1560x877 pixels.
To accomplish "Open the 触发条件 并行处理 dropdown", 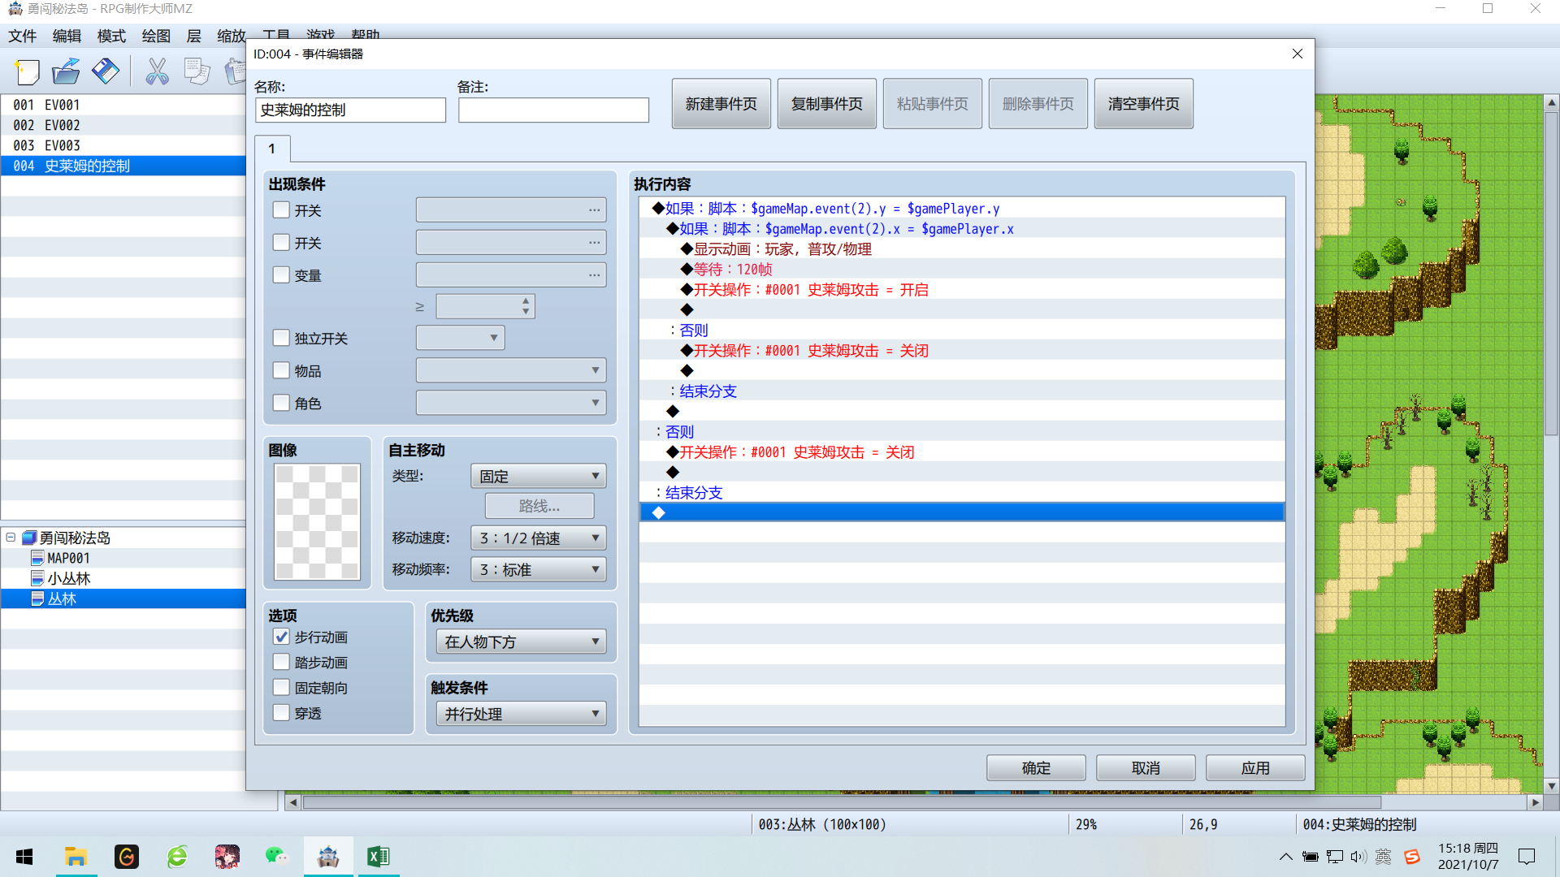I will pyautogui.click(x=521, y=714).
